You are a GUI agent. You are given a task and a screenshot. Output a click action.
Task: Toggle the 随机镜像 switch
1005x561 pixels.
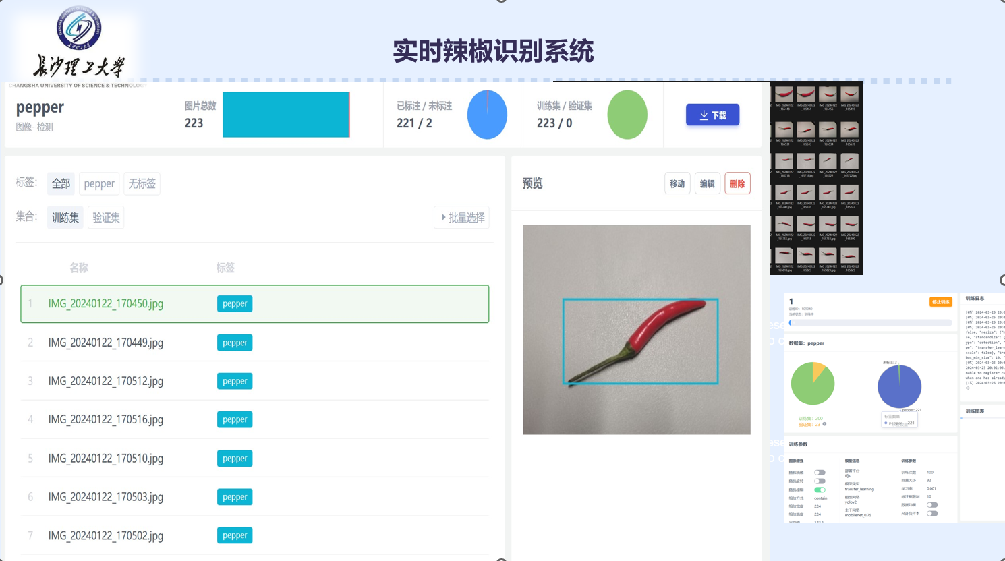(x=820, y=472)
